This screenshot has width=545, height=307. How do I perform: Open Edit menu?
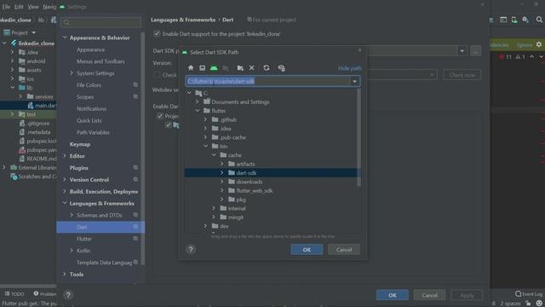pos(19,7)
